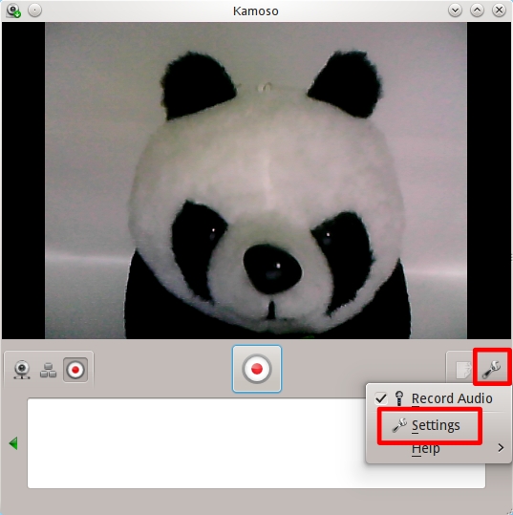
Task: Toggle the Record Audio checkbox
Action: coord(381,398)
